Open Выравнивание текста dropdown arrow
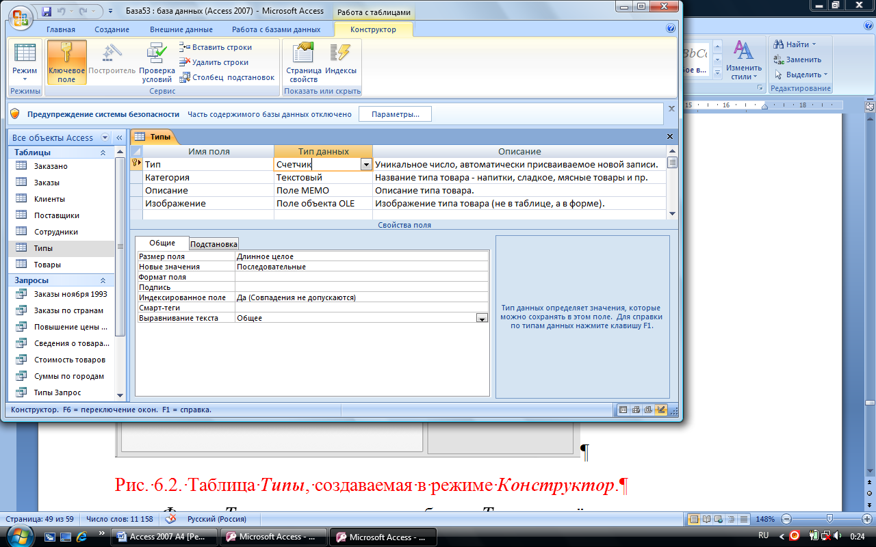Viewport: 876px width, 547px height. click(482, 318)
